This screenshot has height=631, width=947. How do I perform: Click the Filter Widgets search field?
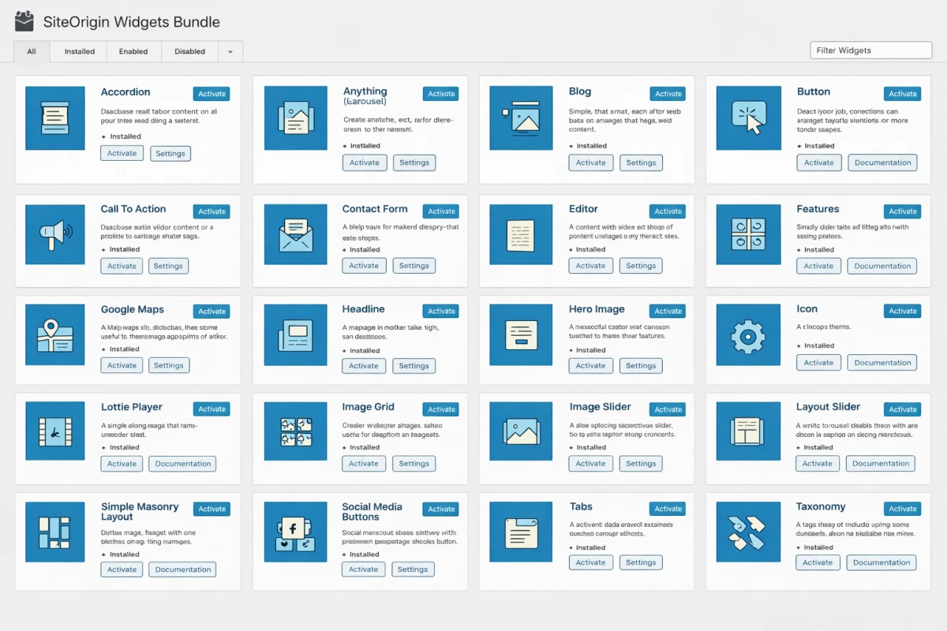point(870,50)
